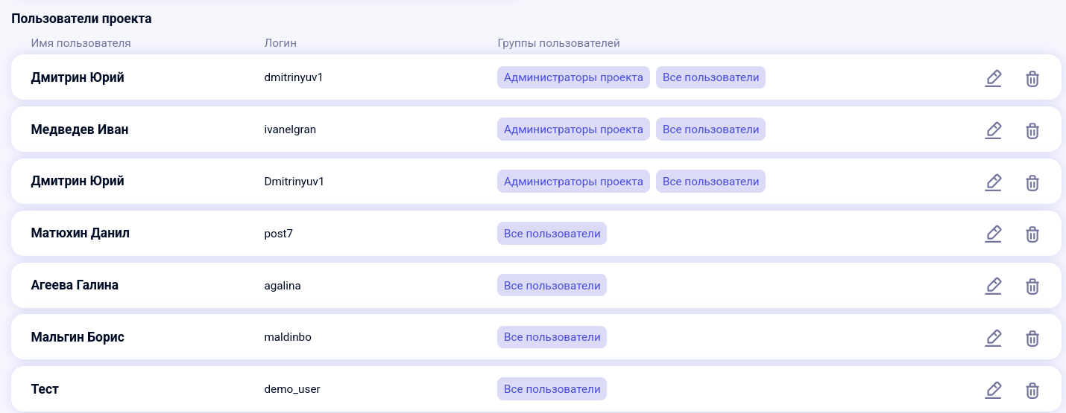Image resolution: width=1066 pixels, height=413 pixels.
Task: Click column header Логин
Action: point(280,43)
